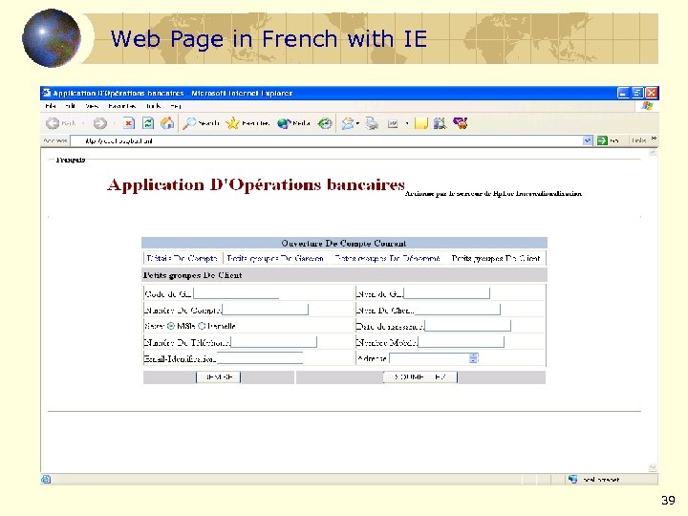Image resolution: width=688 pixels, height=516 pixels.
Task: Print the page with printer icon
Action: click(x=372, y=123)
